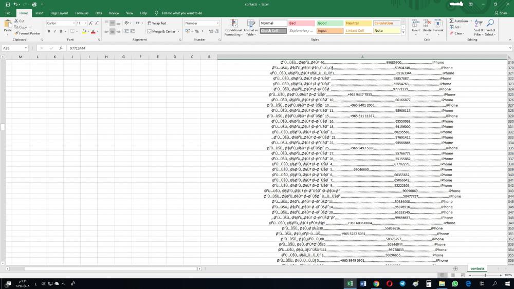Select the contacts sheet tab
This screenshot has height=289, width=514.
pos(478,268)
